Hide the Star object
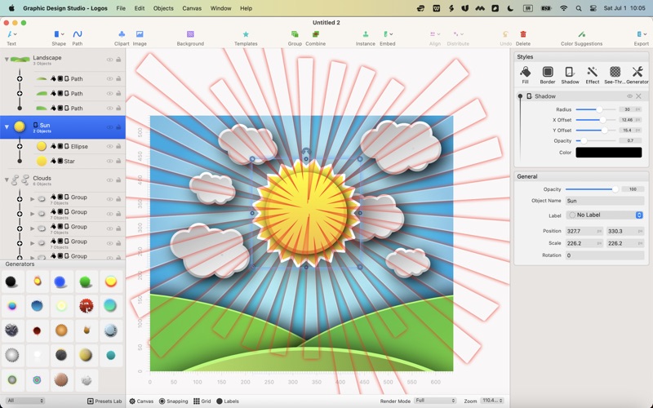Viewport: 653px width, 408px height. 109,161
